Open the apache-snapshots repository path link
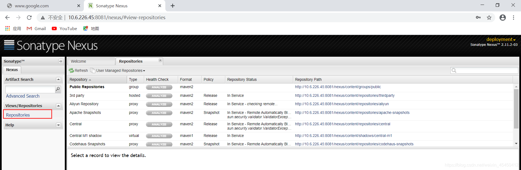 352,113
